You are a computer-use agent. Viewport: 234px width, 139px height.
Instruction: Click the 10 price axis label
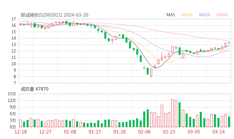[14, 64]
